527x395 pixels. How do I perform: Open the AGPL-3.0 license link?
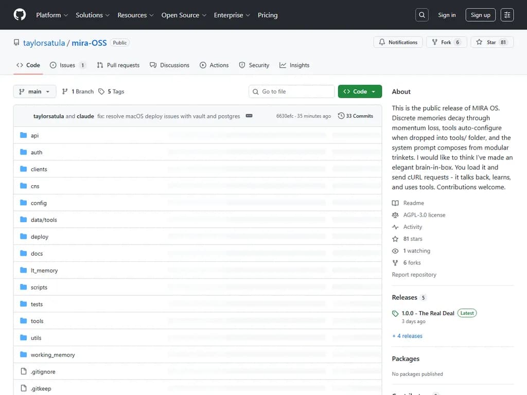click(424, 215)
